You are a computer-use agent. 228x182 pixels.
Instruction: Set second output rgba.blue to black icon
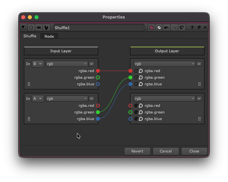pos(136,119)
